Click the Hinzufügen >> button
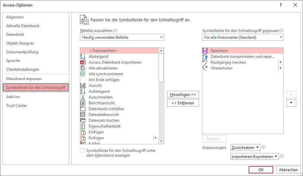The height and width of the screenshot is (176, 303). pos(183,94)
